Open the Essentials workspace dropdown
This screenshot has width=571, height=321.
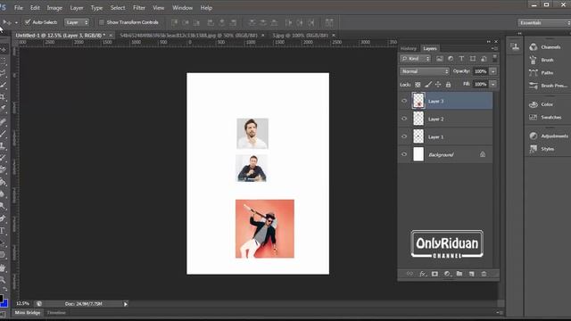[544, 22]
